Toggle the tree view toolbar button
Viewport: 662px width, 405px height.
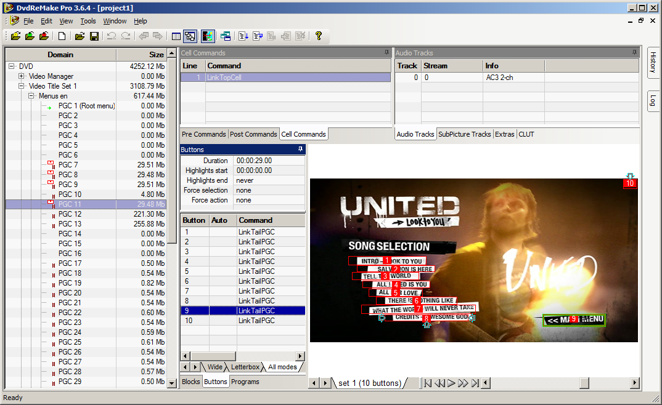[x=190, y=36]
